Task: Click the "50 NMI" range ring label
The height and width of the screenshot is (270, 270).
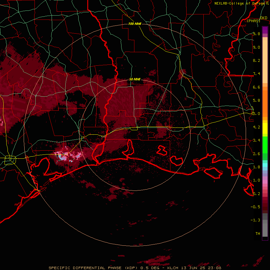Action: click(135, 79)
